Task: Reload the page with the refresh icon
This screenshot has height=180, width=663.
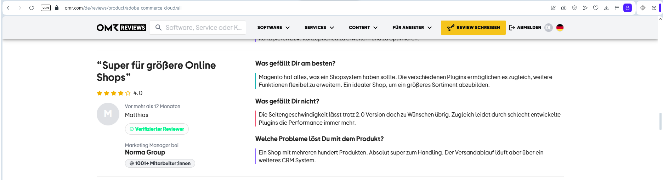Action: point(32,8)
